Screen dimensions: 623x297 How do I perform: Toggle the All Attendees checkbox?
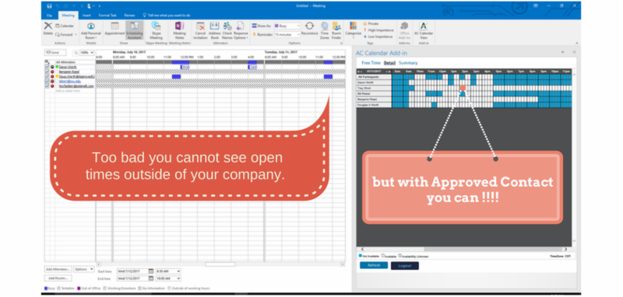(x=47, y=62)
